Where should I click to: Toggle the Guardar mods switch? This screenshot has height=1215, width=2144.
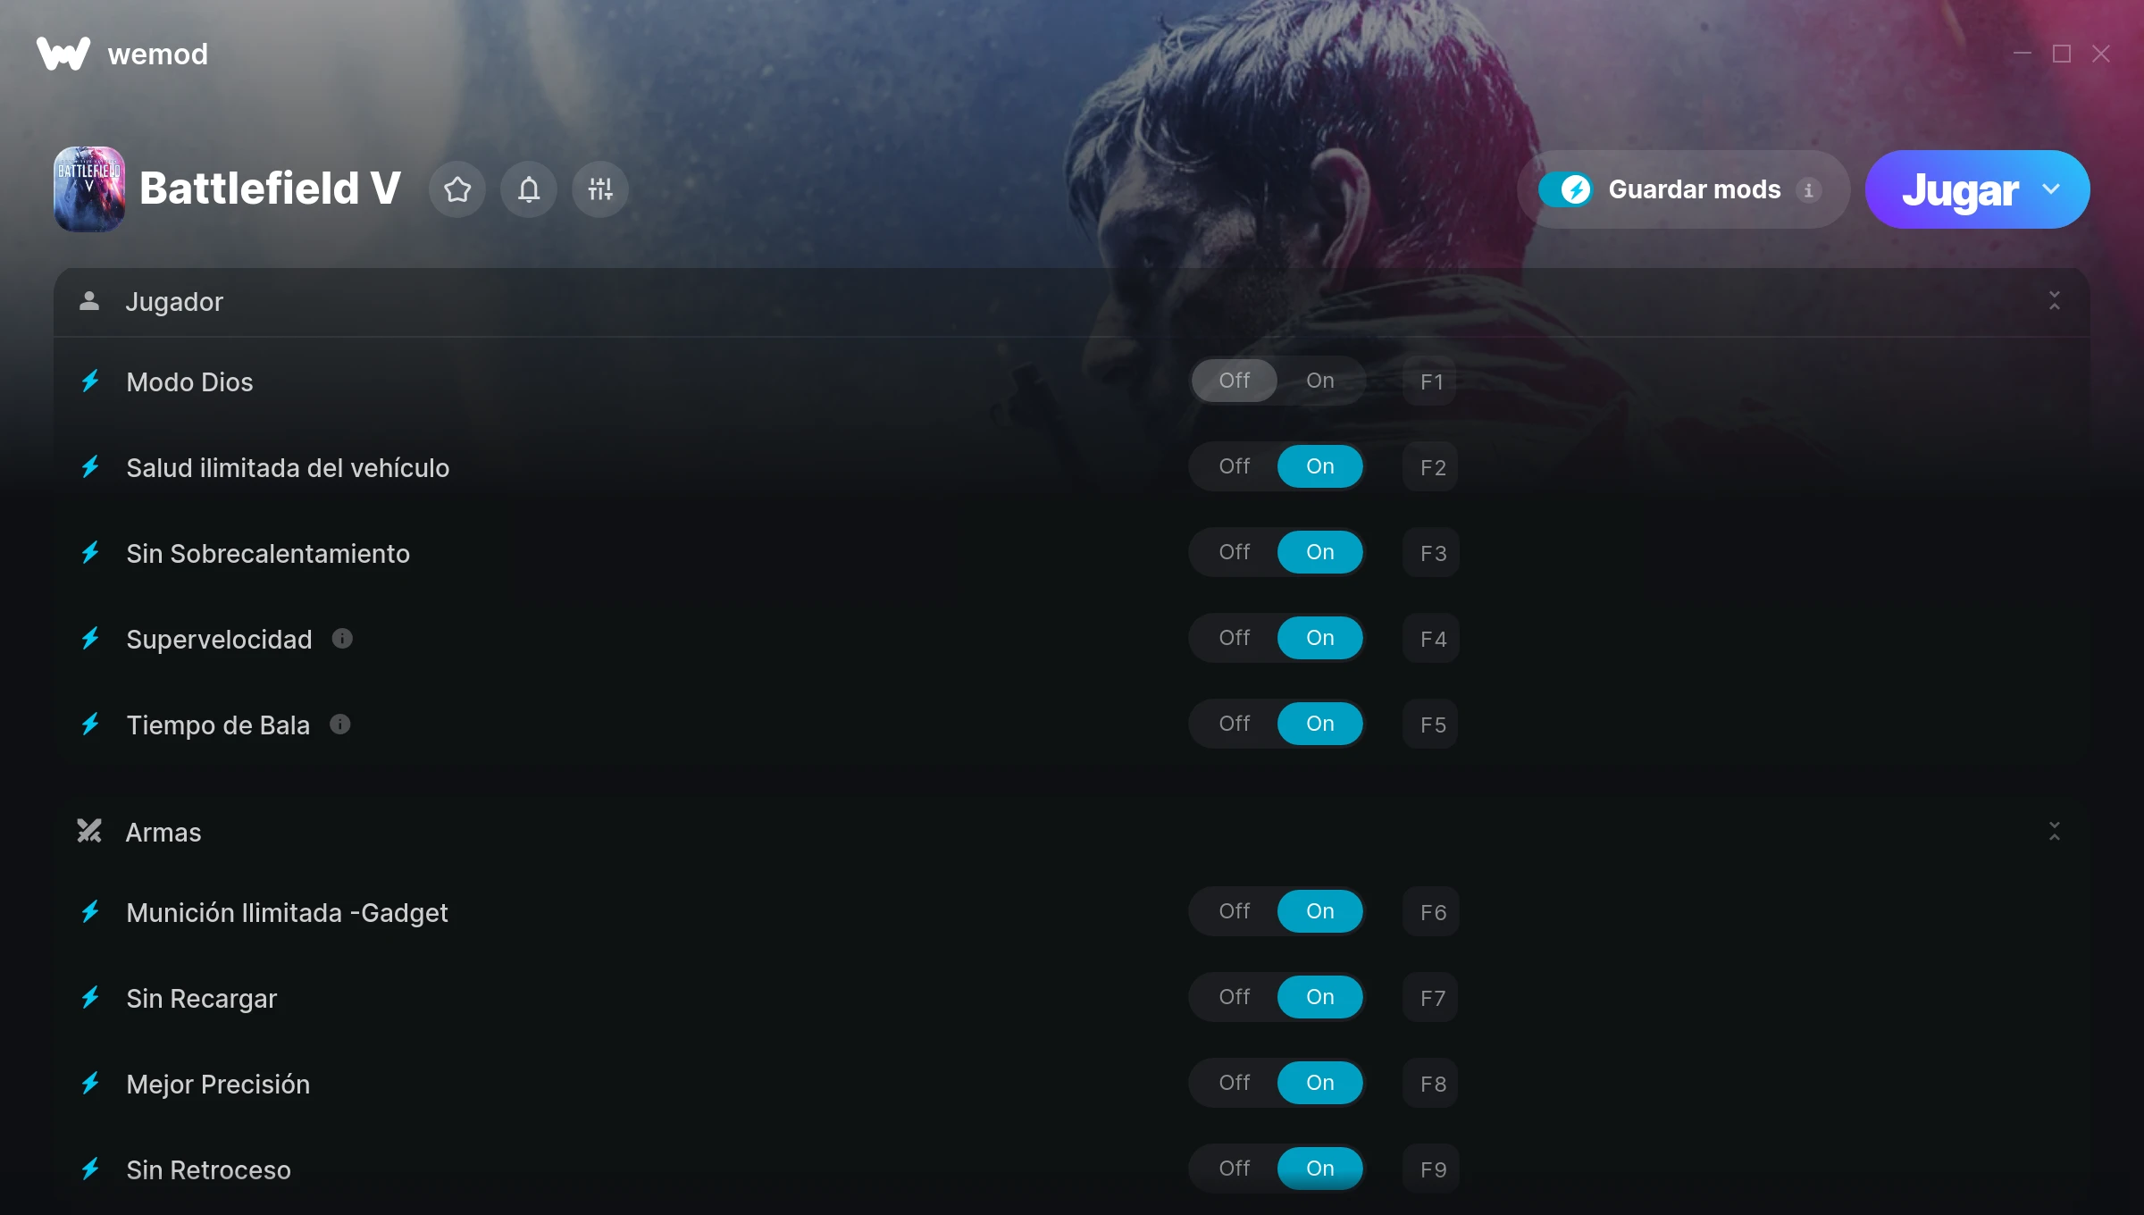click(x=1565, y=189)
